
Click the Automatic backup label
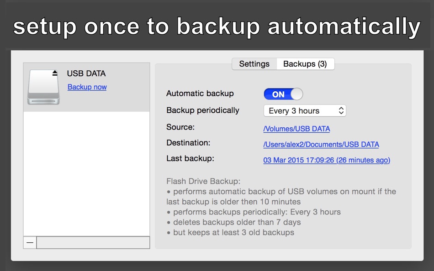200,94
